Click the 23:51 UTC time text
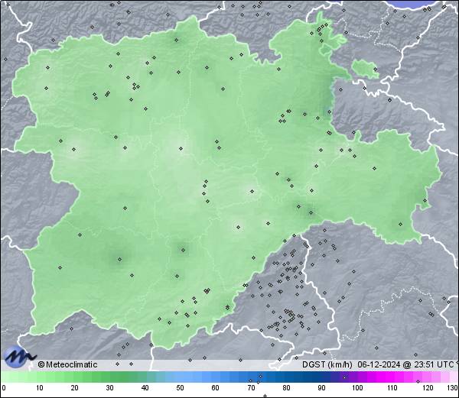The width and height of the screenshot is (459, 398). (433, 364)
